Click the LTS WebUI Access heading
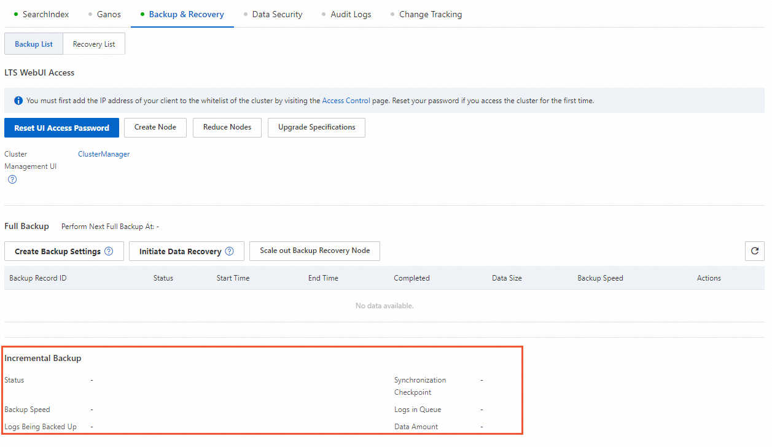The width and height of the screenshot is (772, 447). (39, 72)
